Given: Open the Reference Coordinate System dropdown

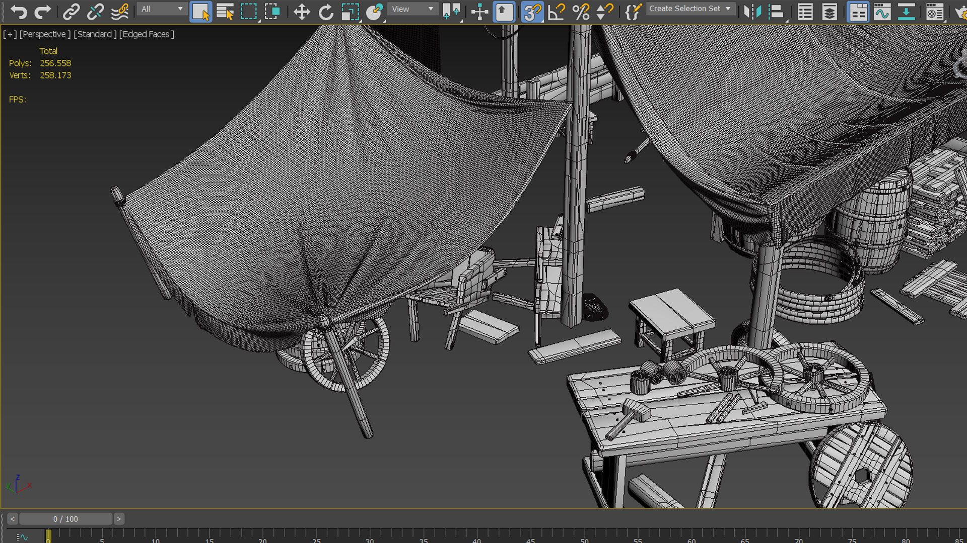Looking at the screenshot, I should pyautogui.click(x=412, y=9).
